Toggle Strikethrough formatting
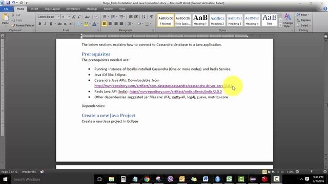Screen dimensions: 328x184 tap(59, 24)
